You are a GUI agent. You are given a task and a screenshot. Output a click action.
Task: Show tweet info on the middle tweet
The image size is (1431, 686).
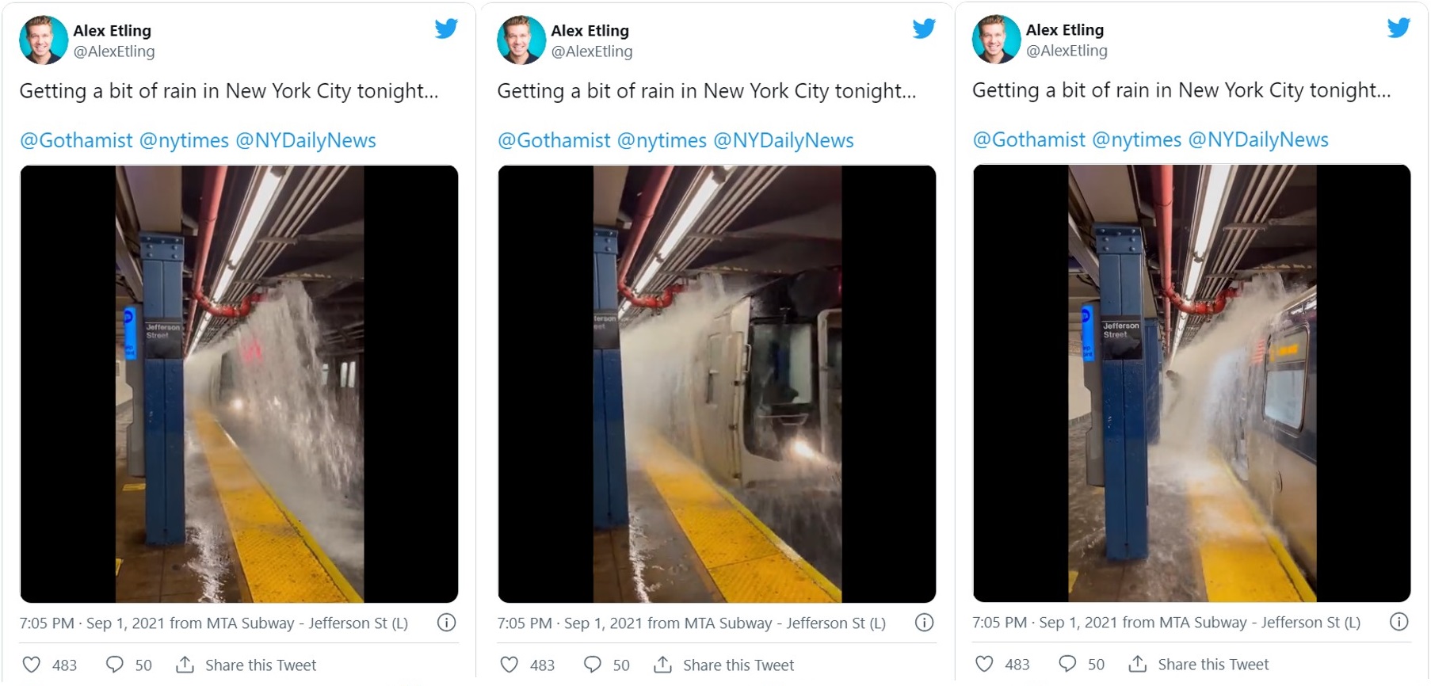tap(924, 623)
